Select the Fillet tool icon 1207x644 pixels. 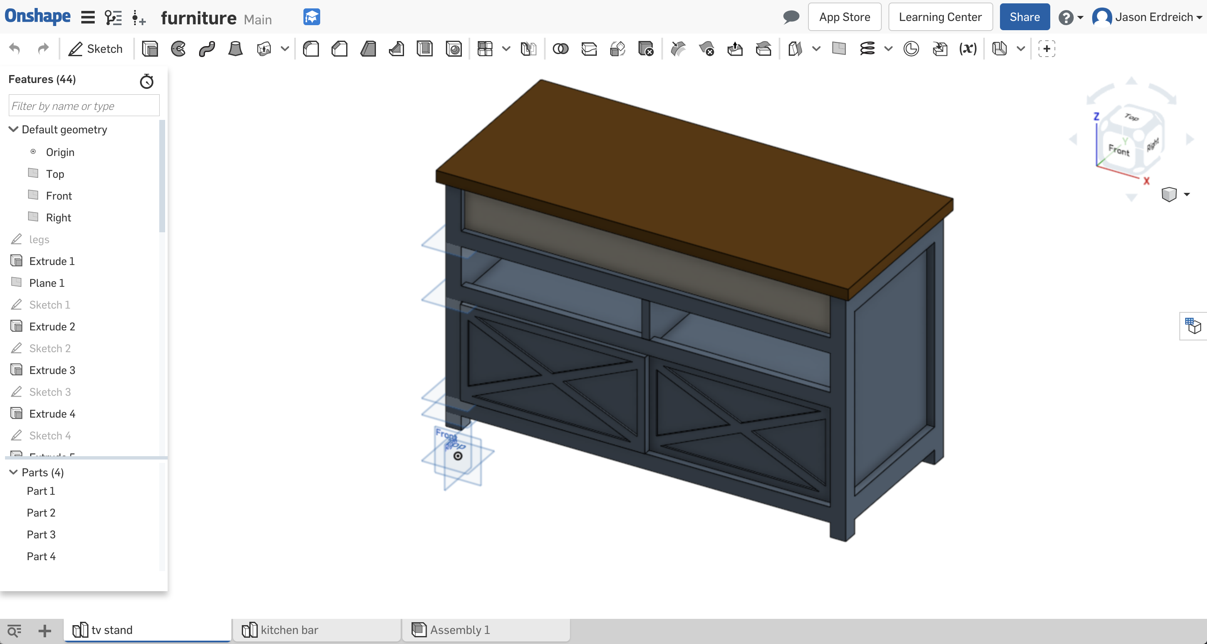[x=311, y=49]
